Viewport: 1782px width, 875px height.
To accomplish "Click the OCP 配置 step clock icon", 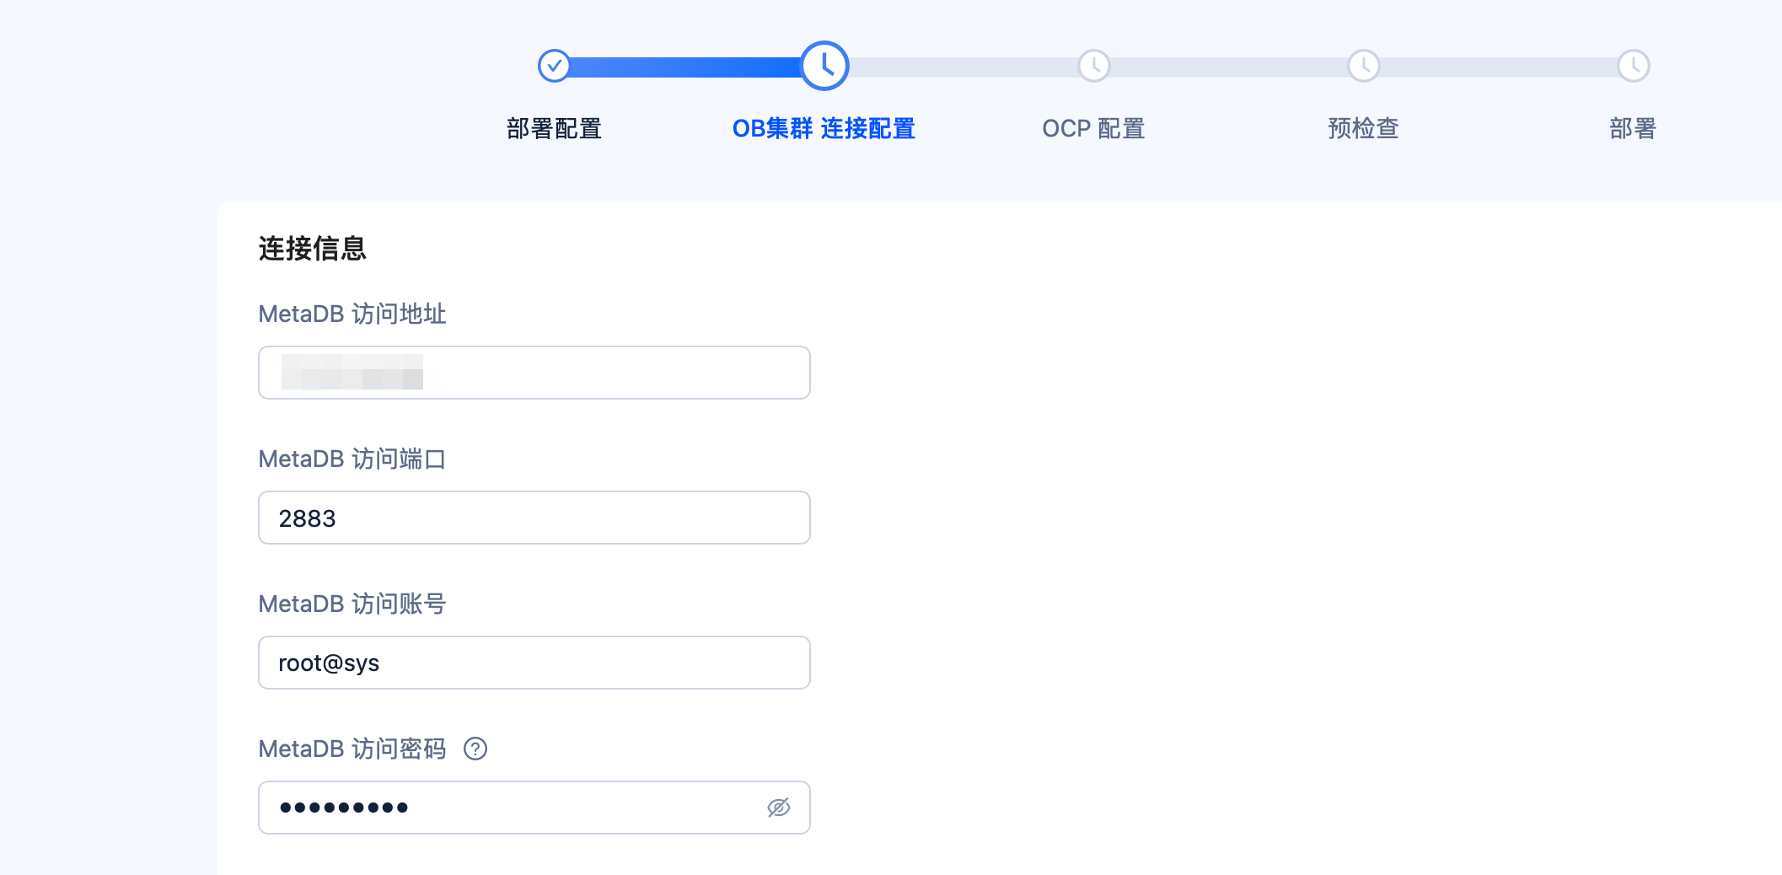I will point(1094,66).
